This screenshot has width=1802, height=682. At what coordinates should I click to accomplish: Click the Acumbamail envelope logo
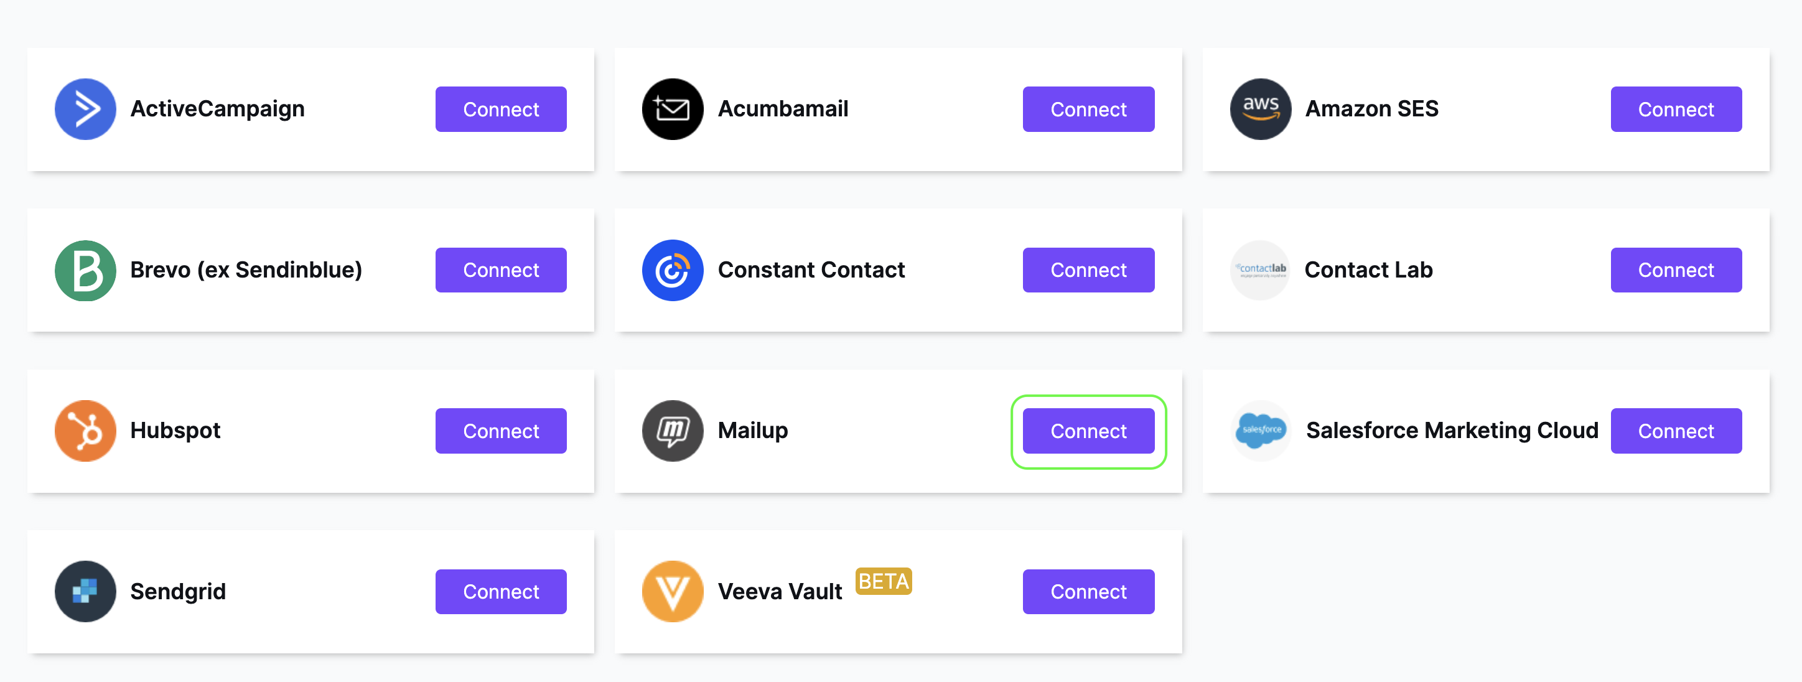(672, 109)
